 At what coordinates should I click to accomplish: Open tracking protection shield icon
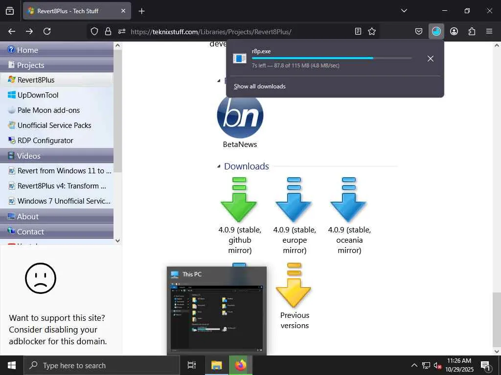coord(94,31)
